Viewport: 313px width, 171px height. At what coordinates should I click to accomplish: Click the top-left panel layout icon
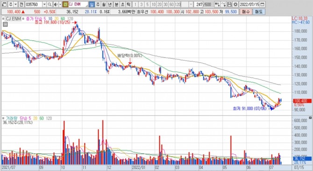point(4,4)
